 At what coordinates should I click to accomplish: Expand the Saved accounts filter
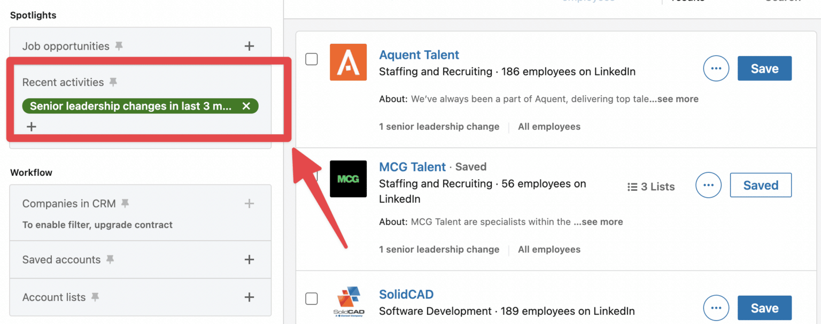pos(249,259)
